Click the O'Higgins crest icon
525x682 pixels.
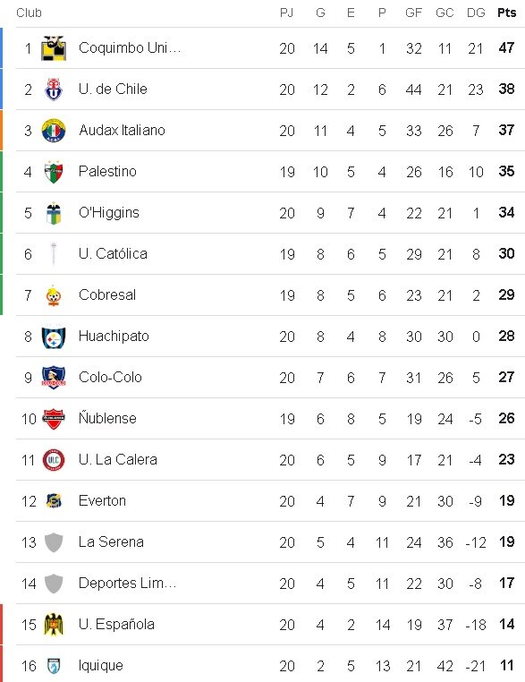click(x=54, y=213)
